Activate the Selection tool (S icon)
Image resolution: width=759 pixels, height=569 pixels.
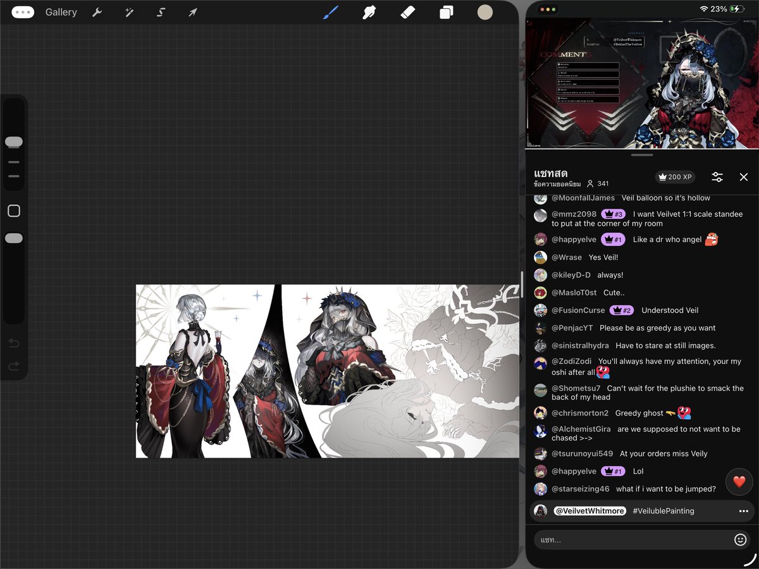tap(161, 12)
